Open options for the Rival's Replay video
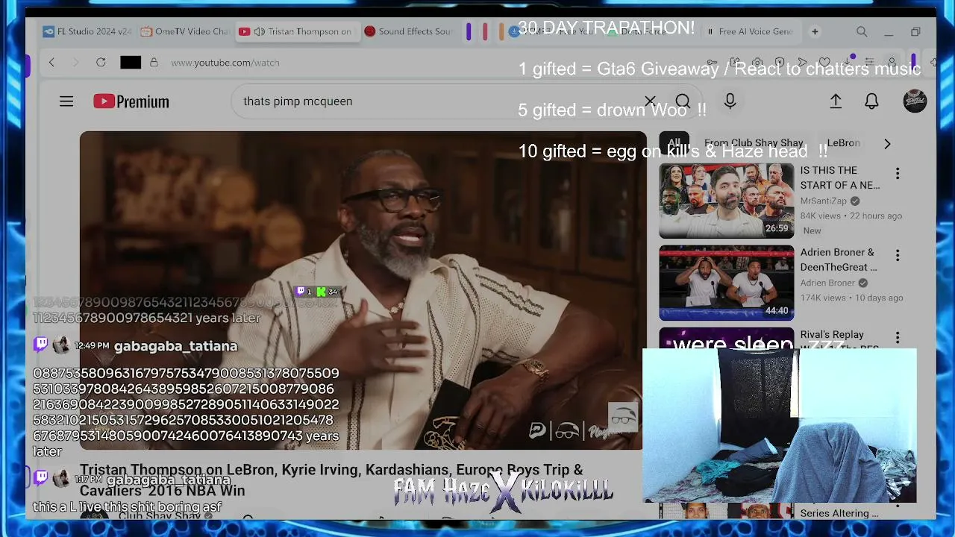955x537 pixels. coord(898,338)
